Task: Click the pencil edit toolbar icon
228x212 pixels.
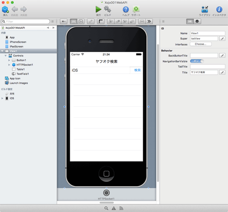Action: click(91, 21)
